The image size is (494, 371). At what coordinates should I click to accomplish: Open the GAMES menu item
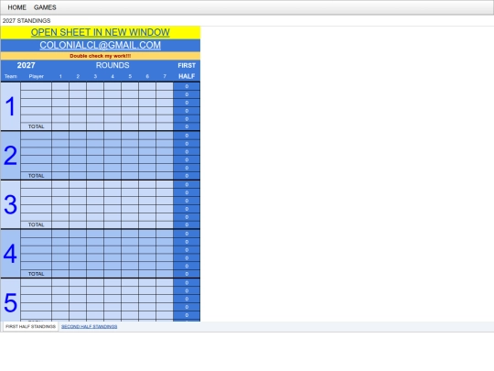(45, 7)
